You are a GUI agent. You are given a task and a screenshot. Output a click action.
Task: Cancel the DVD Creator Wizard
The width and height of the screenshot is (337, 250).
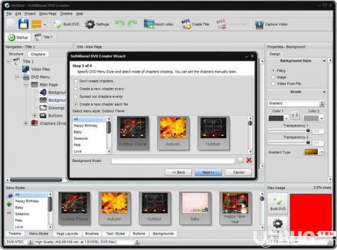coord(238,172)
